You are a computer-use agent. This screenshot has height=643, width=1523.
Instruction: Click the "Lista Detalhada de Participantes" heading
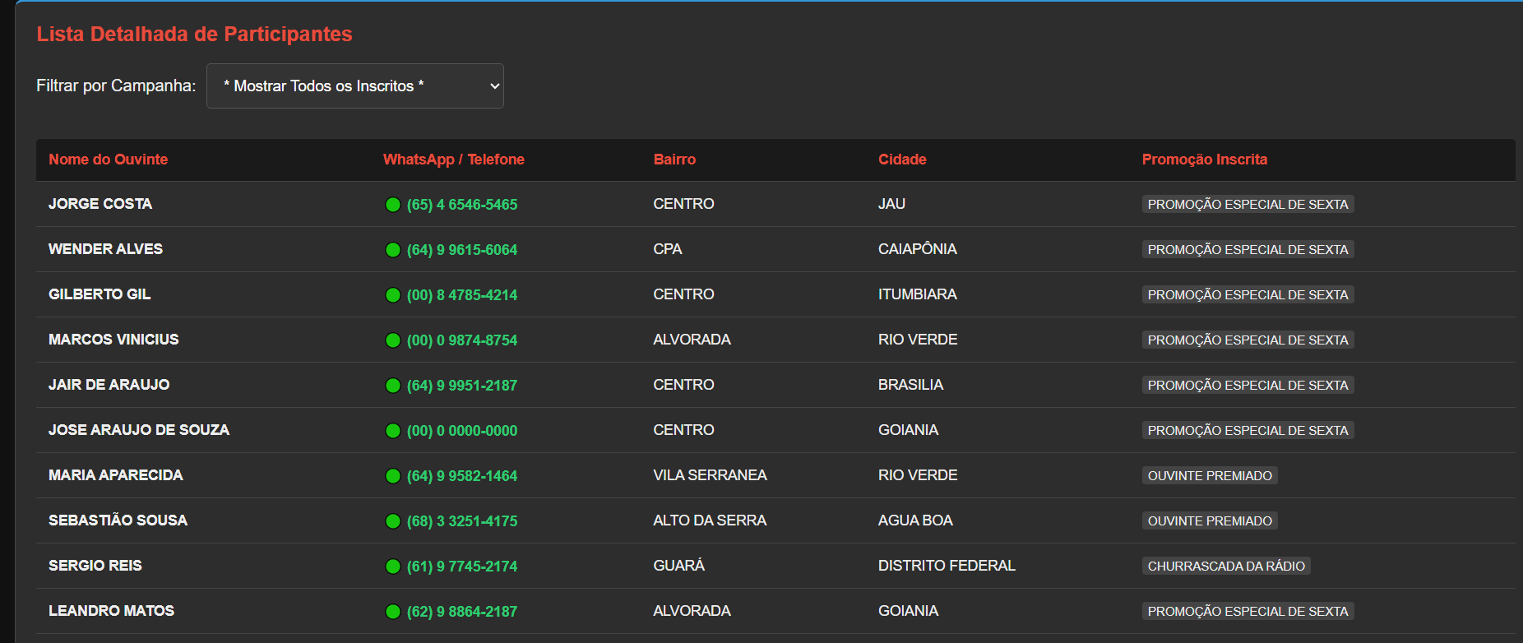[x=194, y=34]
